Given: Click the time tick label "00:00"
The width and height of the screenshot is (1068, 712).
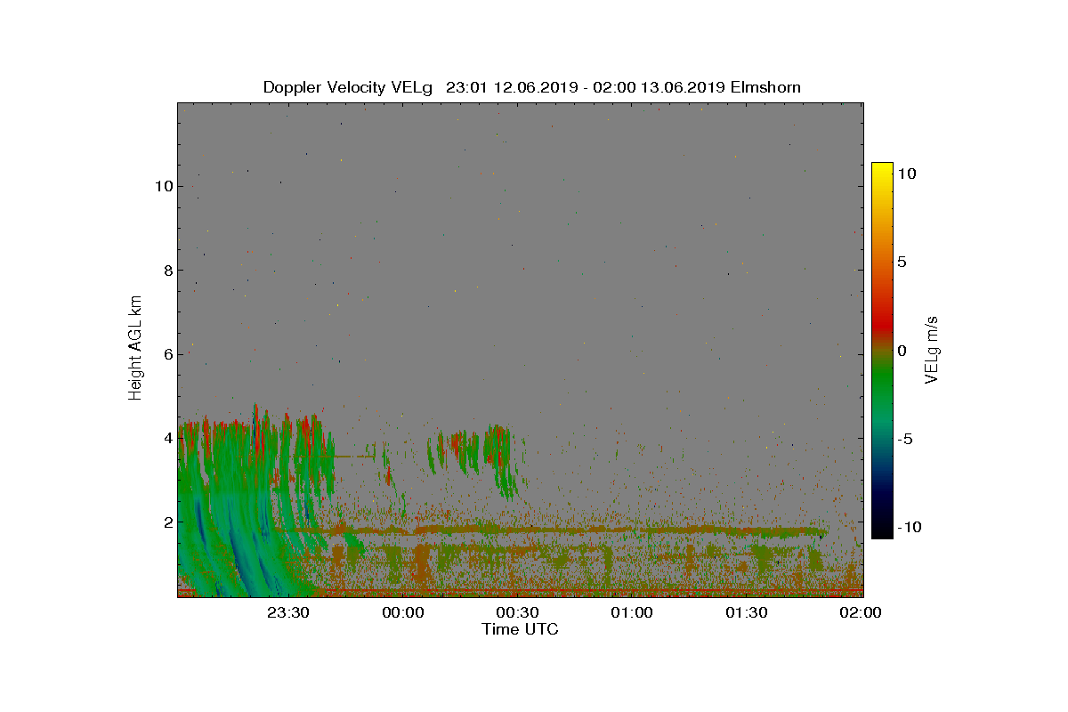Looking at the screenshot, I should click(x=402, y=612).
